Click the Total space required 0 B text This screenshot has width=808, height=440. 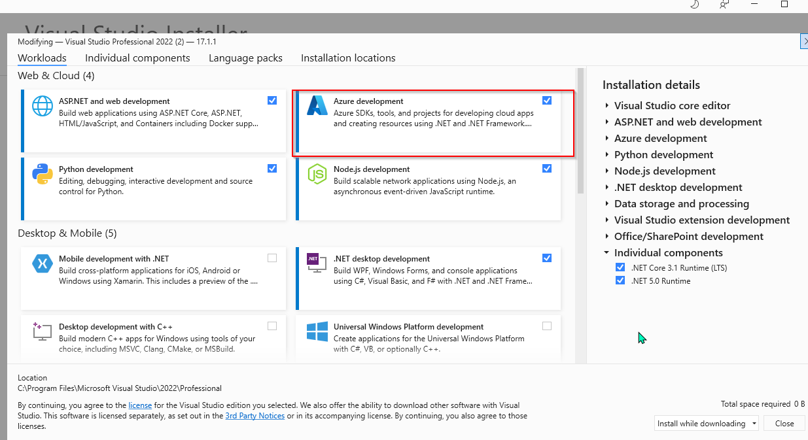point(763,404)
